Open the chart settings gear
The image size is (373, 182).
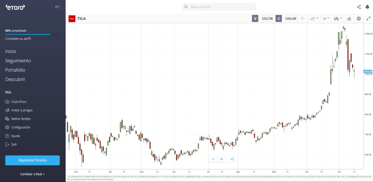tap(358, 18)
